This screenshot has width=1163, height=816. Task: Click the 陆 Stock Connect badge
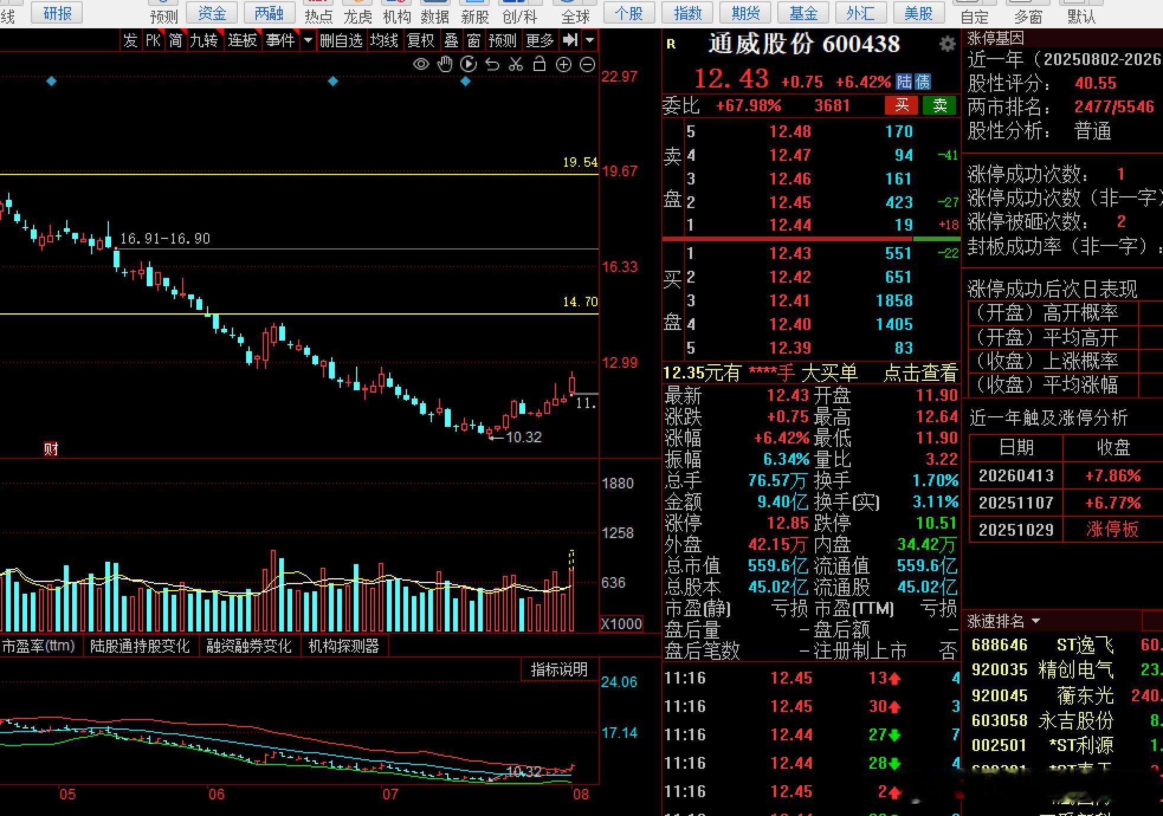coord(904,82)
